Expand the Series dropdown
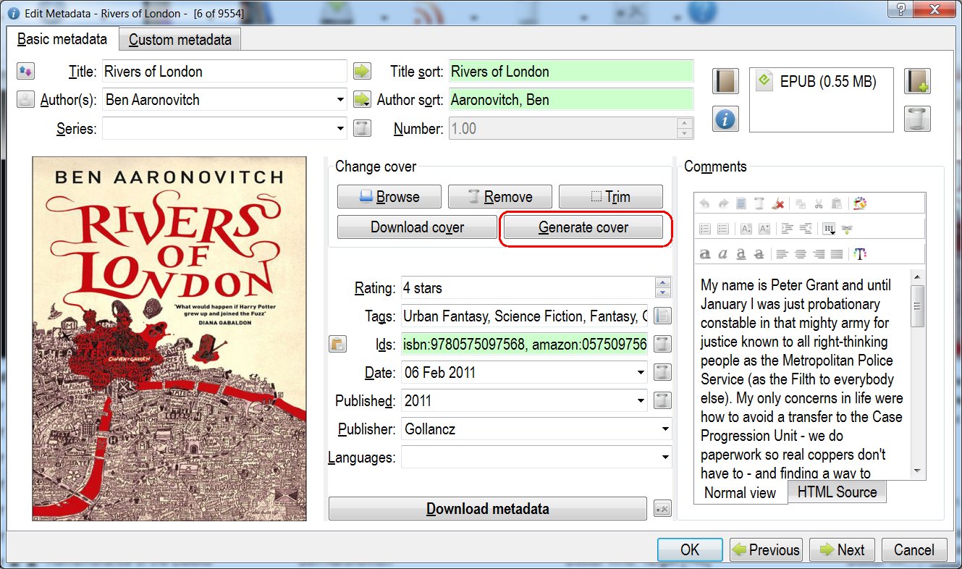This screenshot has width=962, height=569. tap(340, 129)
